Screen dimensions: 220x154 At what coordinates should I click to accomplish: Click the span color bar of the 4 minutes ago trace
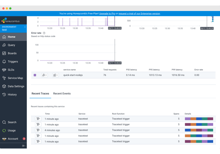click(x=199, y=130)
